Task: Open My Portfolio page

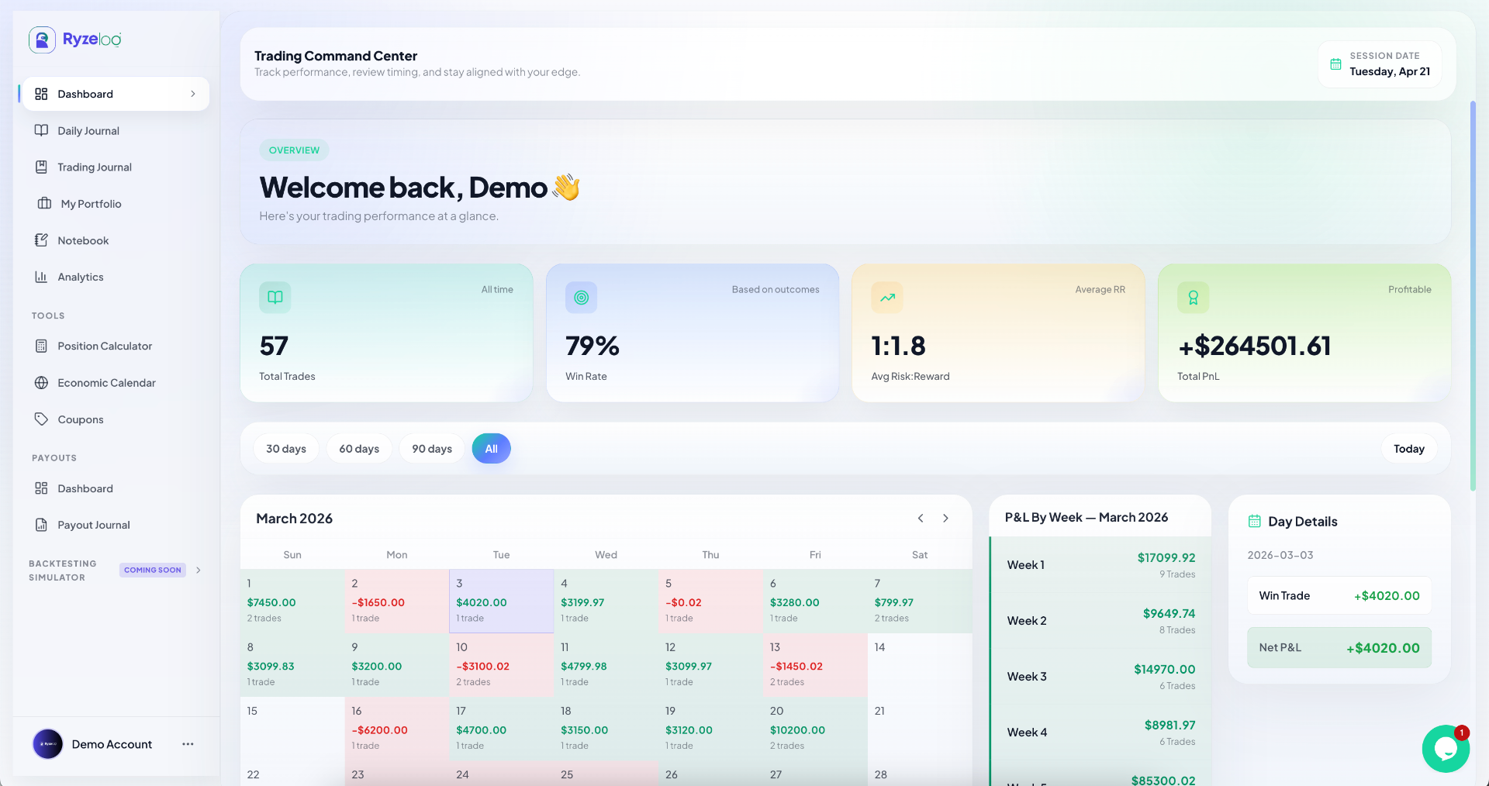Action: coord(116,203)
